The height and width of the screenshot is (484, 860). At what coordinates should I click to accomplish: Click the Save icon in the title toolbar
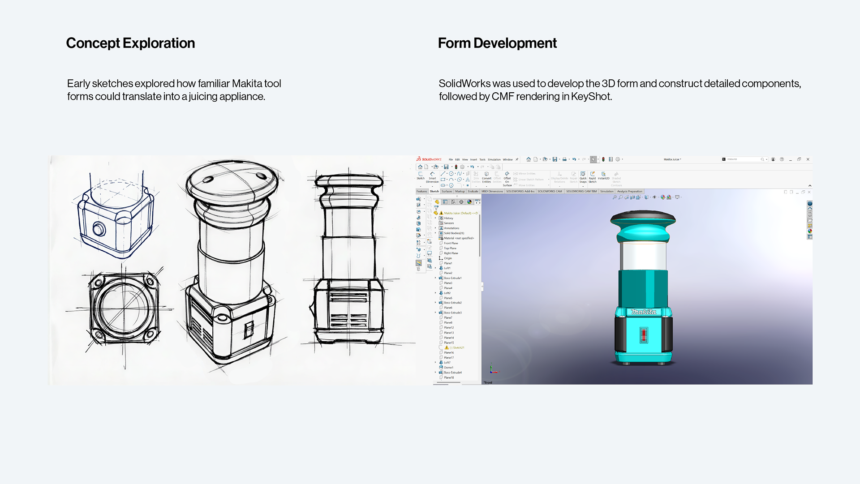pos(555,159)
